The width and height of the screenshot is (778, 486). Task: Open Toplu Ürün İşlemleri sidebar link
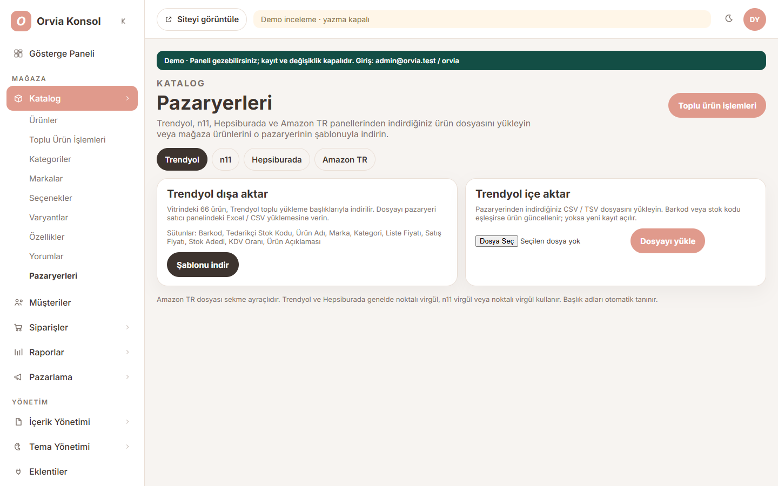tap(68, 139)
